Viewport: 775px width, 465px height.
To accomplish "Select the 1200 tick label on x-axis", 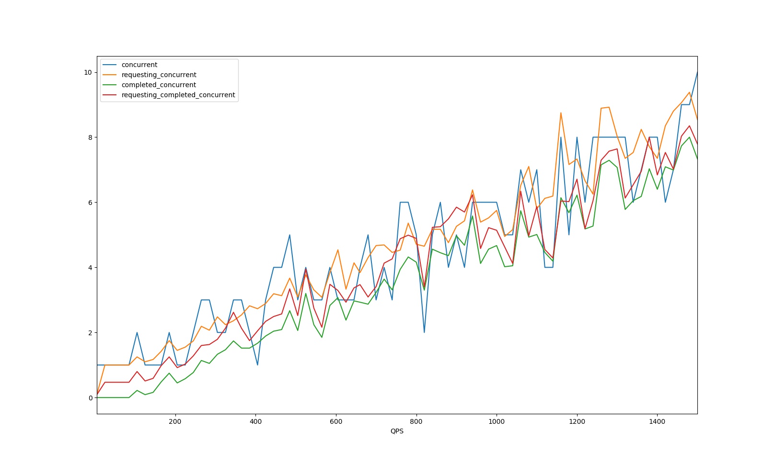I will point(577,421).
